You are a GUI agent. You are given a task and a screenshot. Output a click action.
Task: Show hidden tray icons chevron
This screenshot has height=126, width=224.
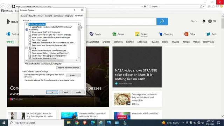183,123
